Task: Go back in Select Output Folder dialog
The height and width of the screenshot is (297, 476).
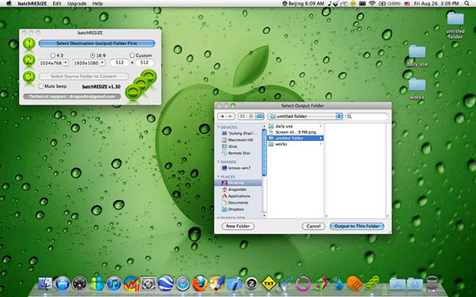Action: click(222, 116)
